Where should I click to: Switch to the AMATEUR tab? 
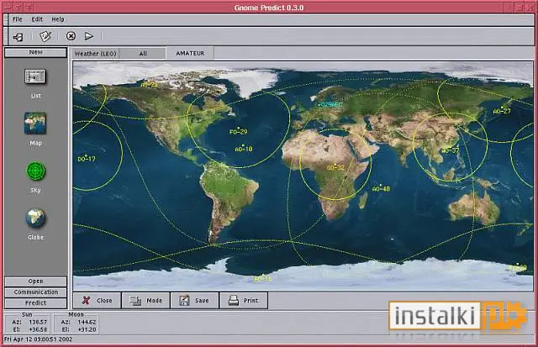190,53
